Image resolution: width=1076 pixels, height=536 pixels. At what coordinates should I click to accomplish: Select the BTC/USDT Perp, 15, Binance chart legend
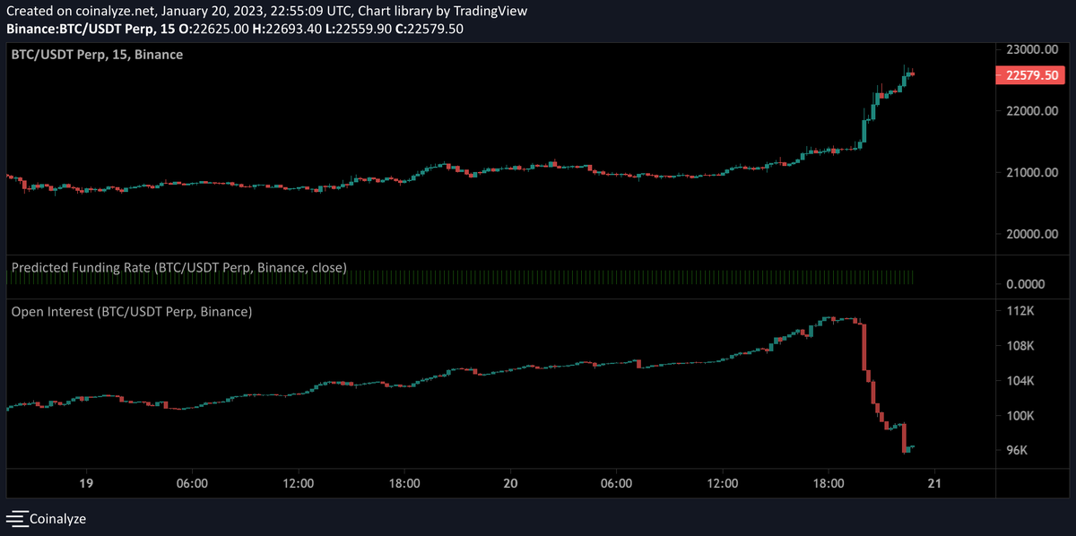coord(97,55)
